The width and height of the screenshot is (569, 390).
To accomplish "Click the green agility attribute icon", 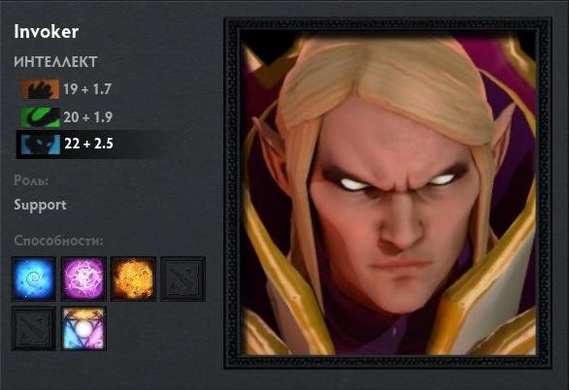I will point(40,117).
